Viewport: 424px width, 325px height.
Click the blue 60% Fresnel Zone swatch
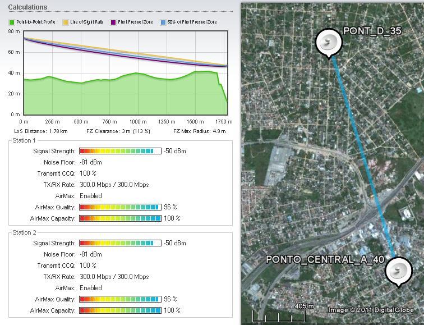[x=163, y=22]
